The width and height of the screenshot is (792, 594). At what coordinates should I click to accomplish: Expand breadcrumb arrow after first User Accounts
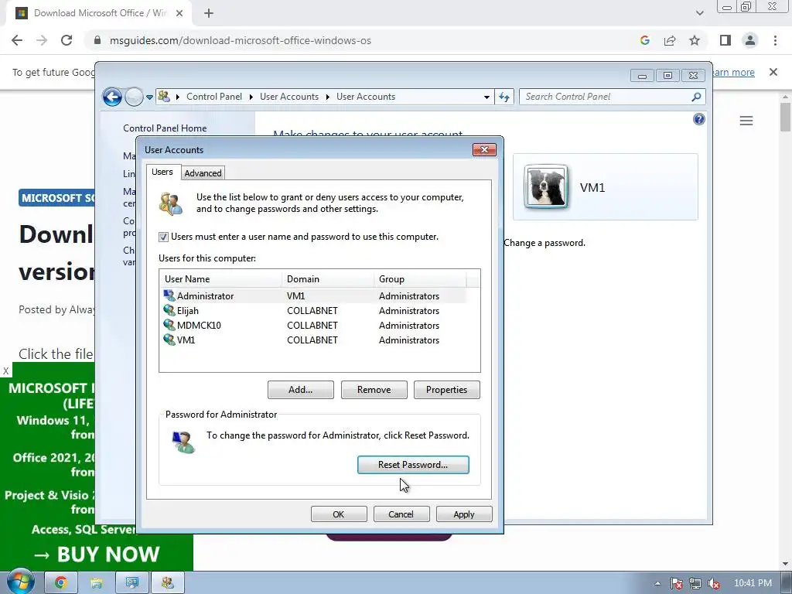[327, 97]
